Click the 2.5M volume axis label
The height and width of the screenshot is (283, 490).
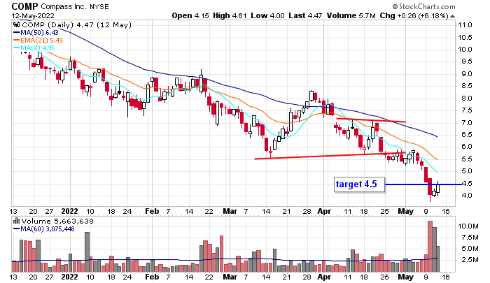pos(470,260)
